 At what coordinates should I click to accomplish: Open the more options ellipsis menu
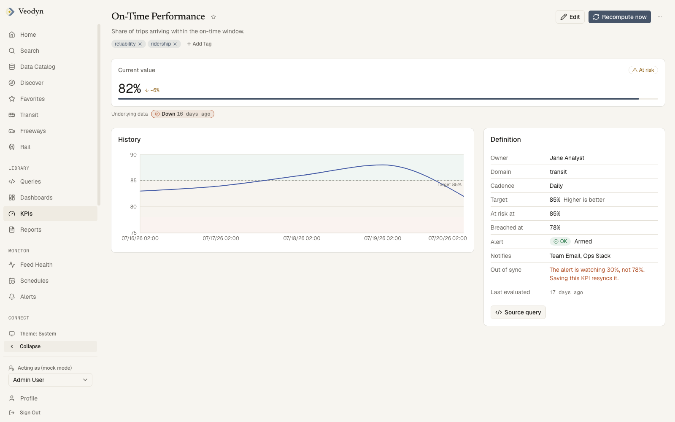click(x=660, y=17)
